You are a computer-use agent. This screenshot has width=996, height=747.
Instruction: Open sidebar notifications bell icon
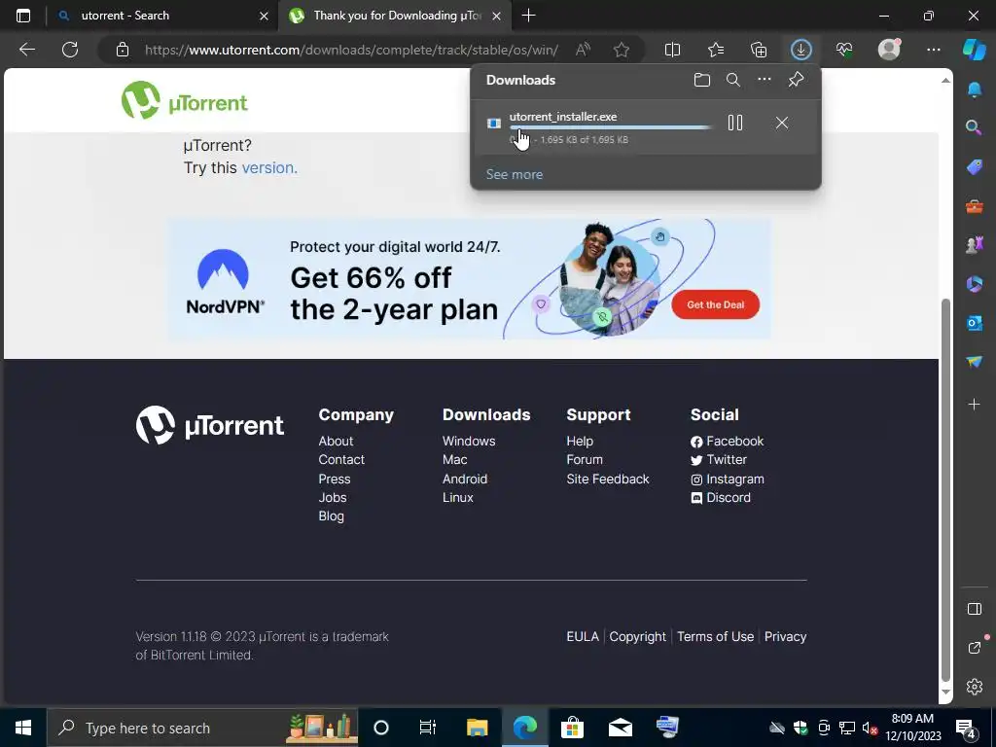click(974, 89)
